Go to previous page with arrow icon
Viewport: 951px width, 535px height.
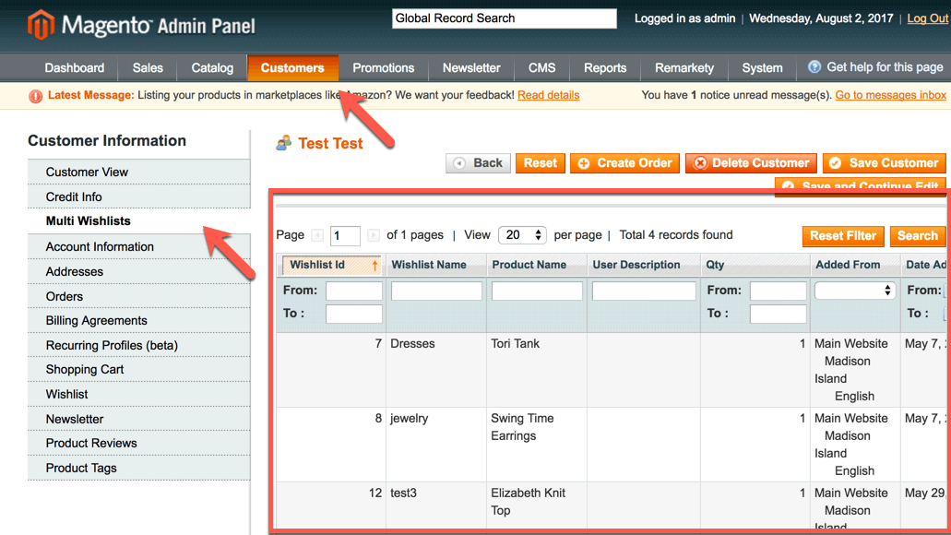point(317,236)
